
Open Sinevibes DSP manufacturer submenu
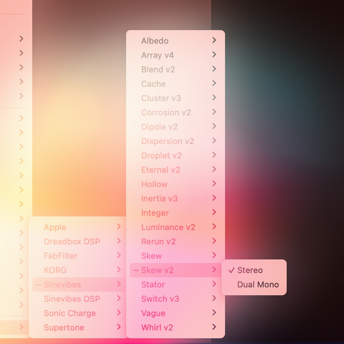79,299
